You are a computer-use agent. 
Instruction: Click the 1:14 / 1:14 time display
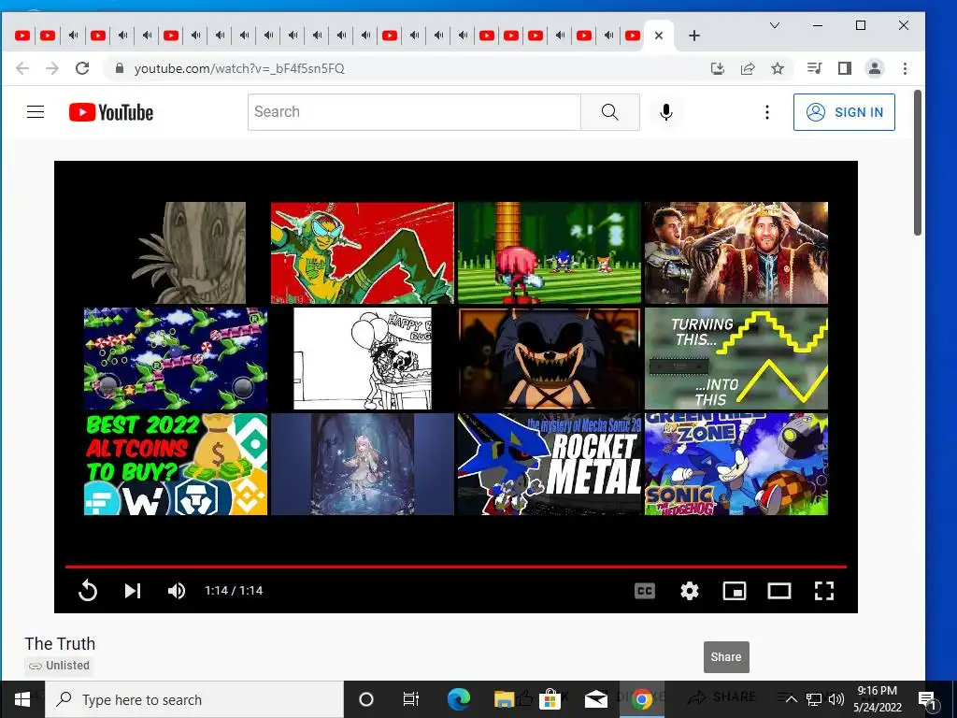234,591
